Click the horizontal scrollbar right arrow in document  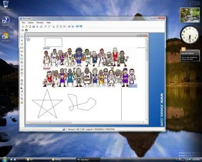tap(144, 122)
